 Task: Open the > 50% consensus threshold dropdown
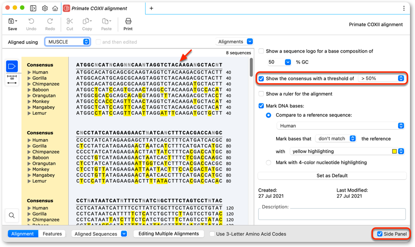[x=381, y=78]
